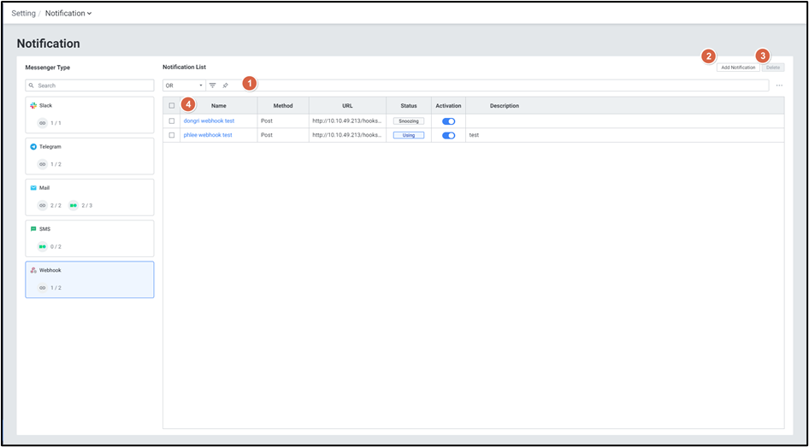This screenshot has height=447, width=809.
Task: Click the Setting breadcrumb
Action: click(x=23, y=14)
